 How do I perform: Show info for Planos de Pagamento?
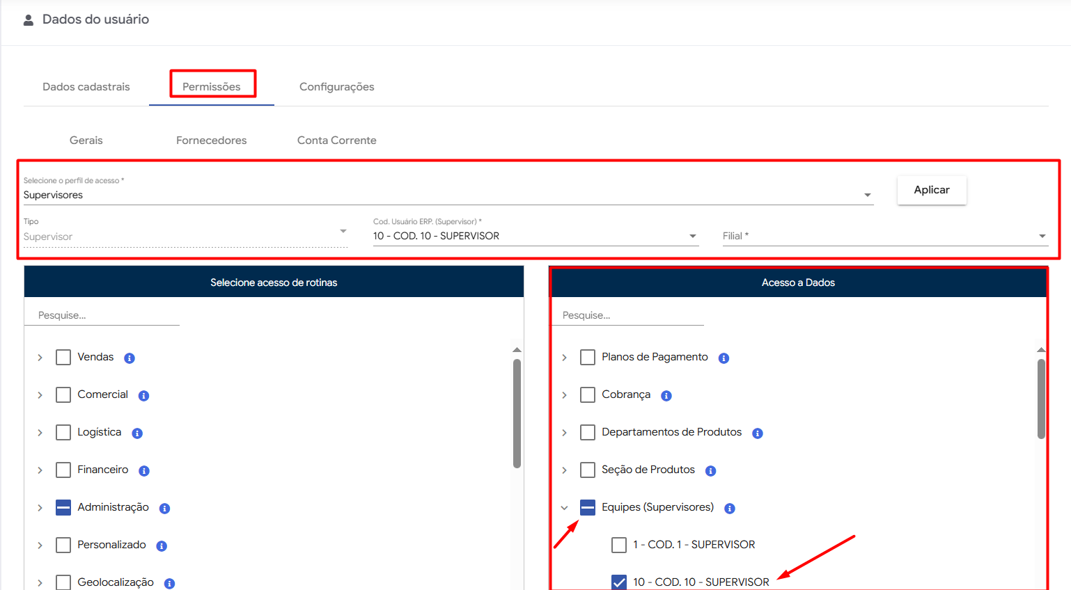point(724,358)
